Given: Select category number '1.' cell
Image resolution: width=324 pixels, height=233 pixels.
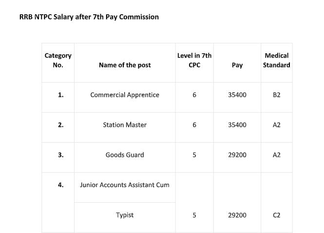Looking at the screenshot, I should click(60, 95).
